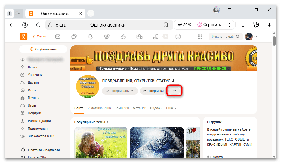Click the page vertical scrollbar thumb

click(274, 41)
